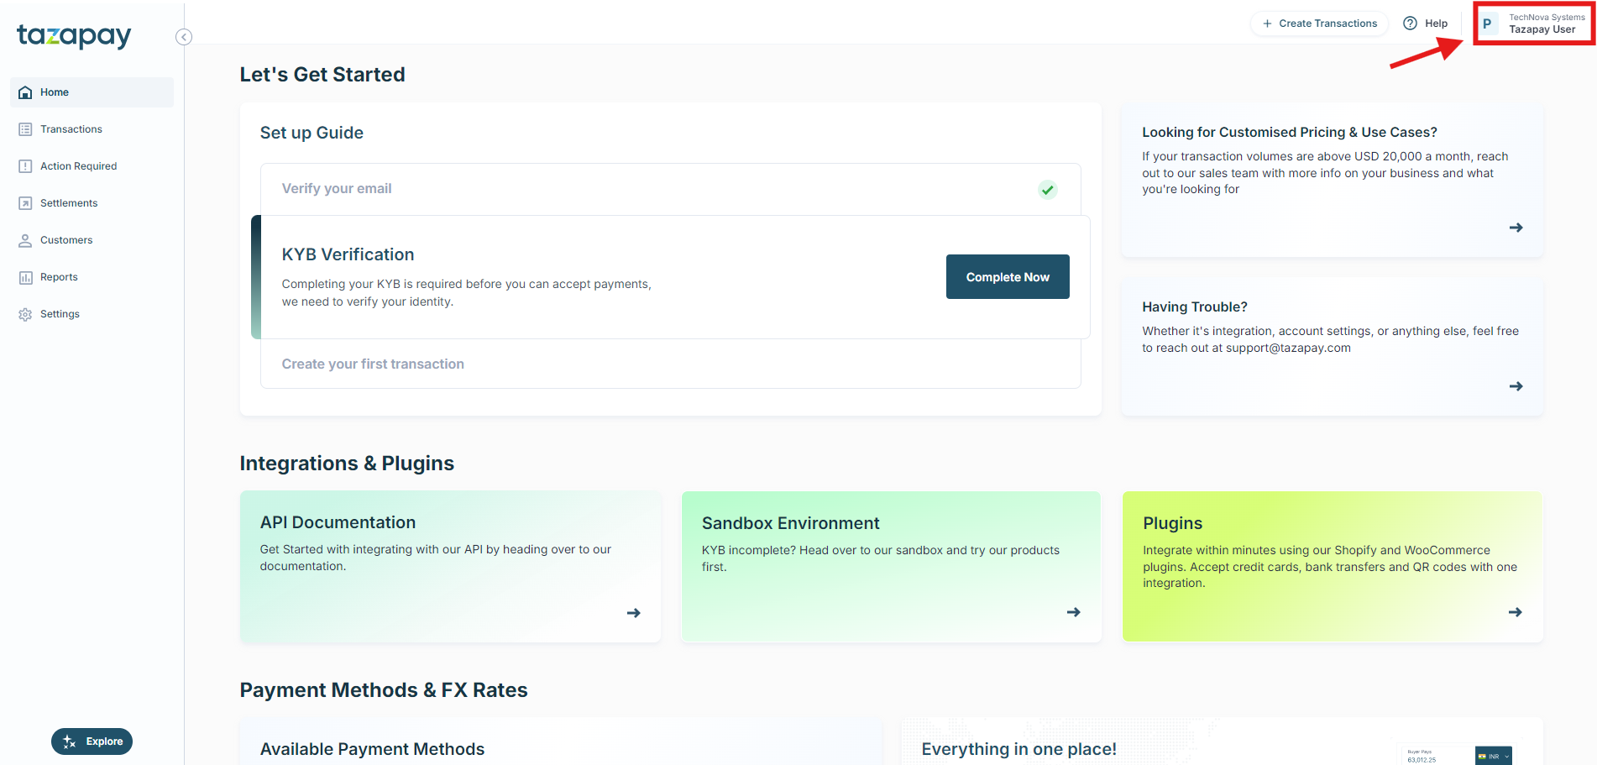The height and width of the screenshot is (765, 1597).
Task: Click the Everything in one place! heading
Action: click(1018, 749)
